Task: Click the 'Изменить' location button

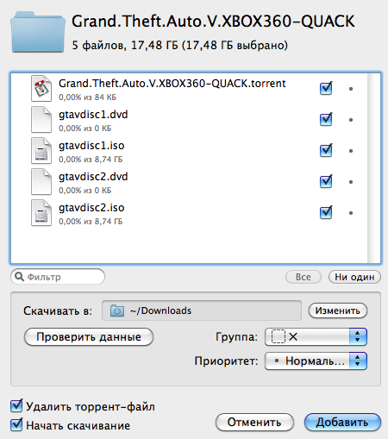Action: coord(338,310)
